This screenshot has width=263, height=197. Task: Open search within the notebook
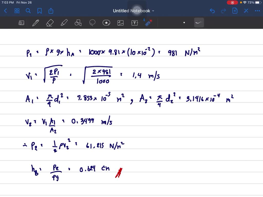29,11
